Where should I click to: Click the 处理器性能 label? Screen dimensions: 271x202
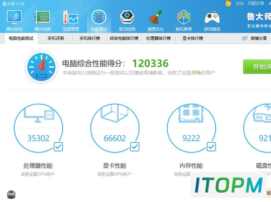pos(38,166)
